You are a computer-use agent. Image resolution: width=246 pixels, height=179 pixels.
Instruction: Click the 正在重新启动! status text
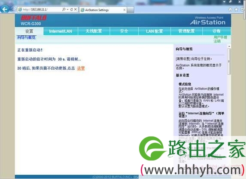[x=30, y=50]
